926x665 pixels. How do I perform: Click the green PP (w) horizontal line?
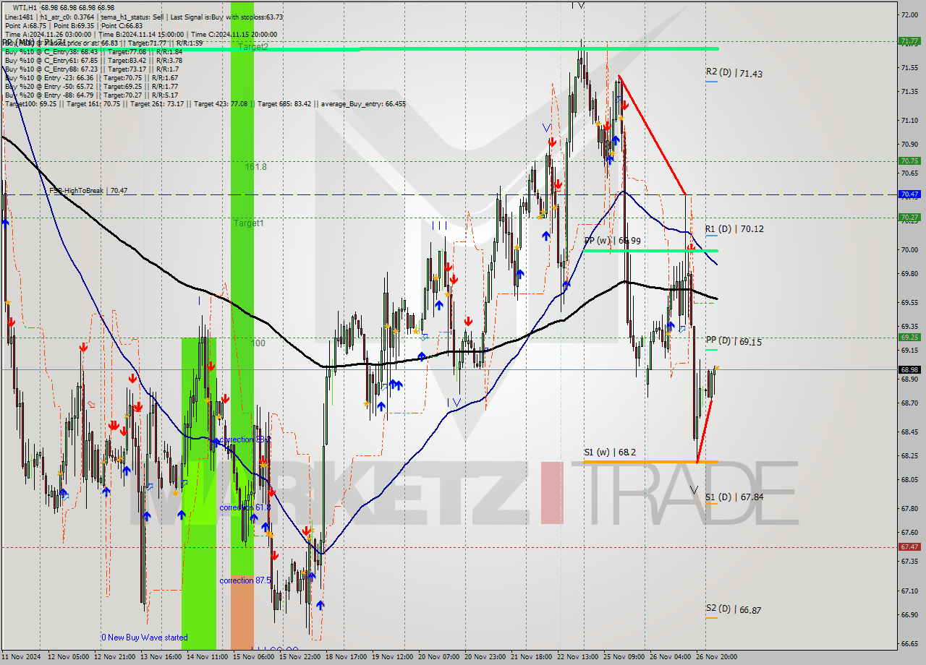point(650,250)
